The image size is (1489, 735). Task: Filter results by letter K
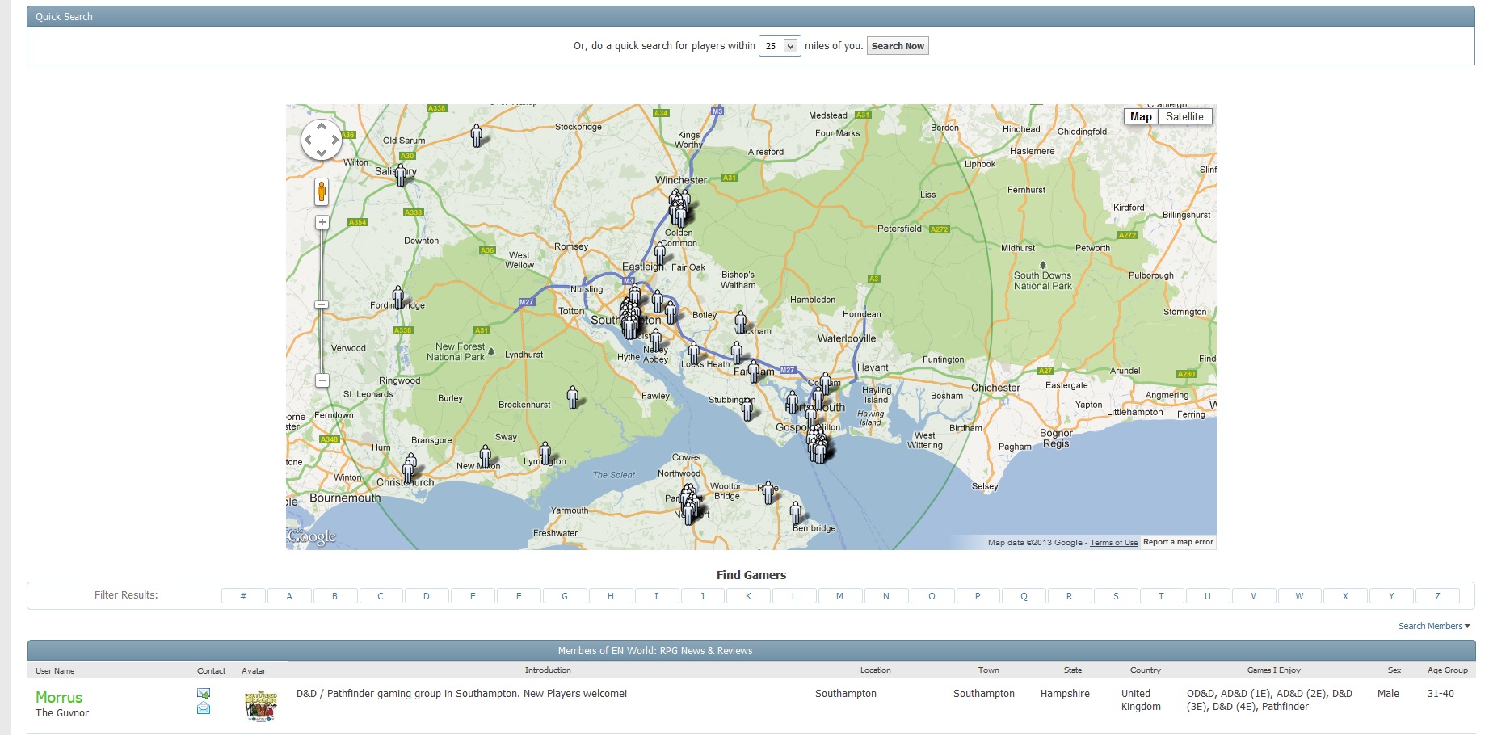(748, 596)
